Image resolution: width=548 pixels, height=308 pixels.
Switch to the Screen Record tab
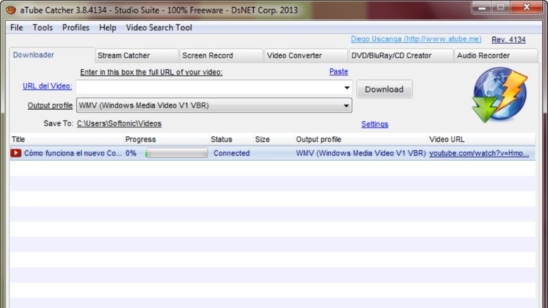point(221,55)
